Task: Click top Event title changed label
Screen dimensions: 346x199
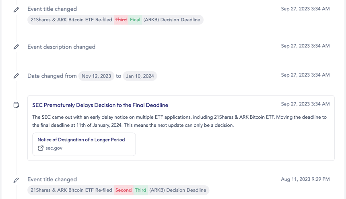Action: click(52, 9)
